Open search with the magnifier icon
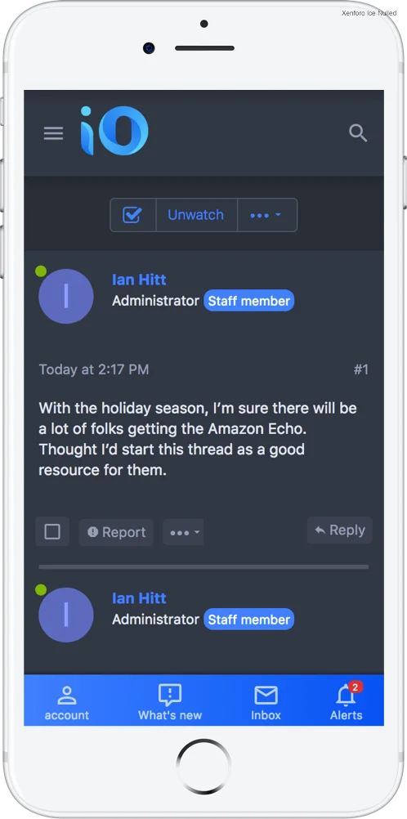This screenshot has width=407, height=819. 358,133
